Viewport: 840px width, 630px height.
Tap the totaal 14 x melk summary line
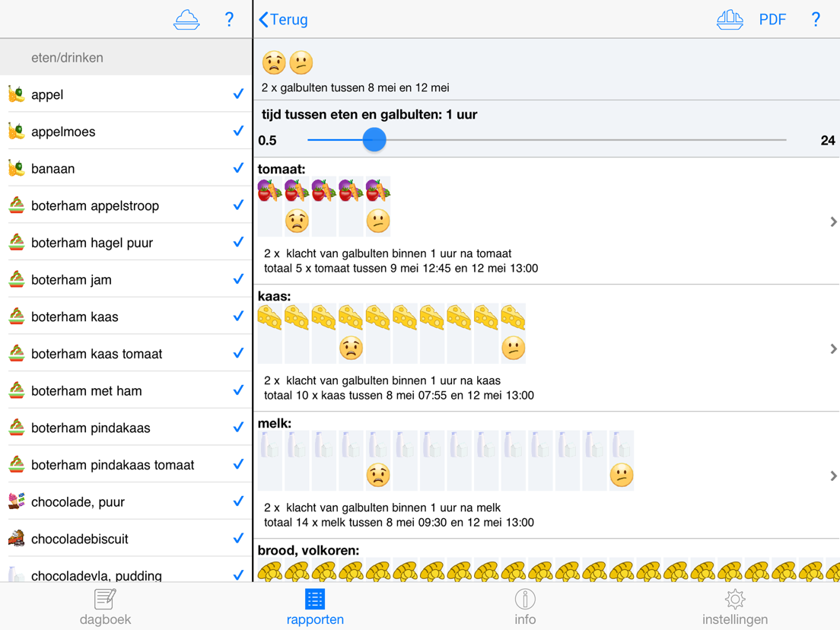(399, 522)
